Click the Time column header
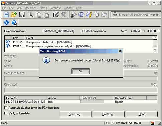 point(18,38)
